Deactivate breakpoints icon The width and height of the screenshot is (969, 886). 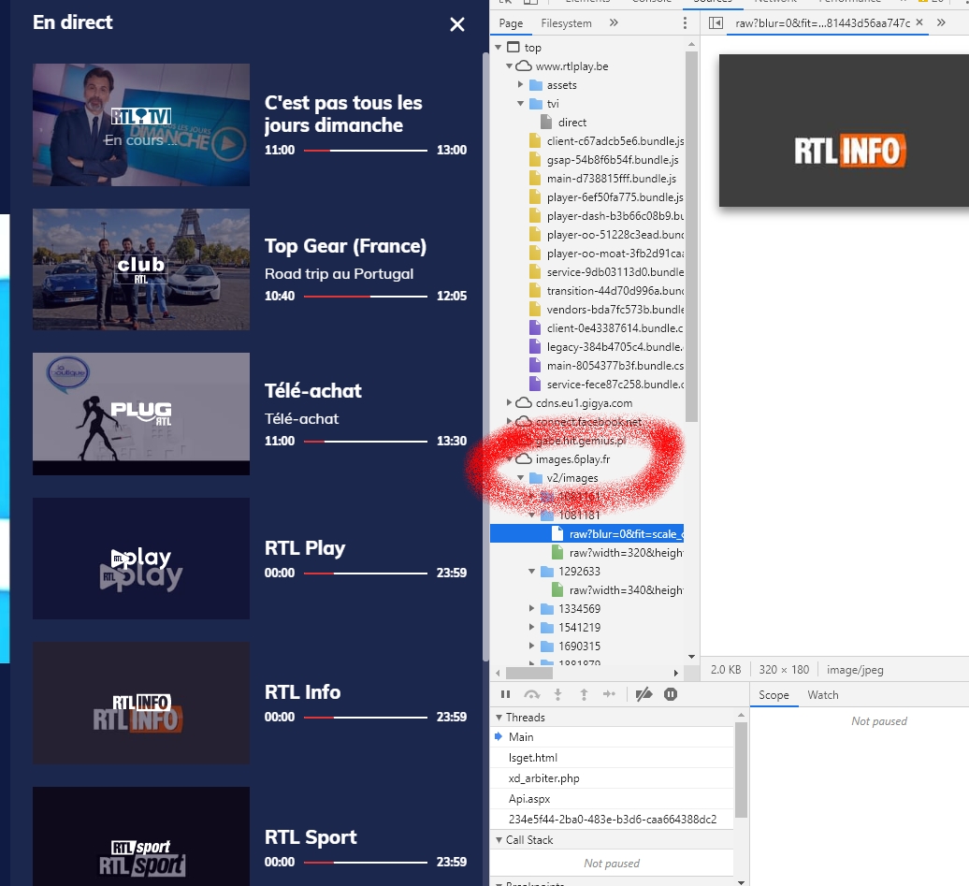pos(644,694)
